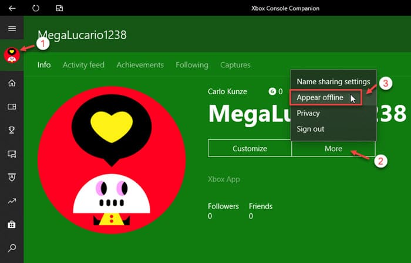The height and width of the screenshot is (263, 411).
Task: Click the More button
Action: pos(333,148)
